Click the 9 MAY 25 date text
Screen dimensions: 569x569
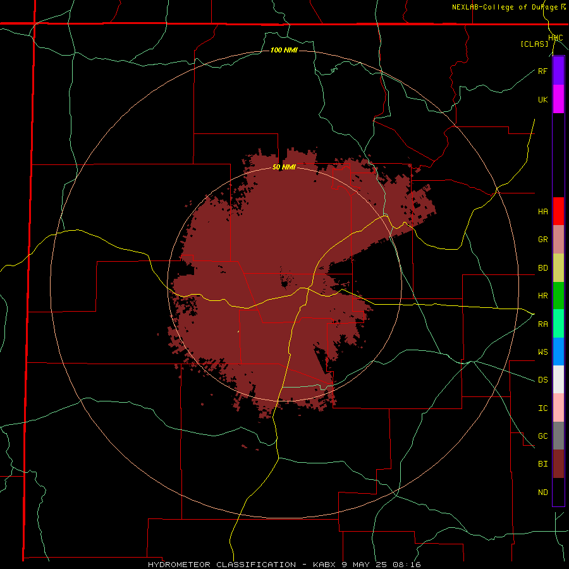click(x=365, y=565)
